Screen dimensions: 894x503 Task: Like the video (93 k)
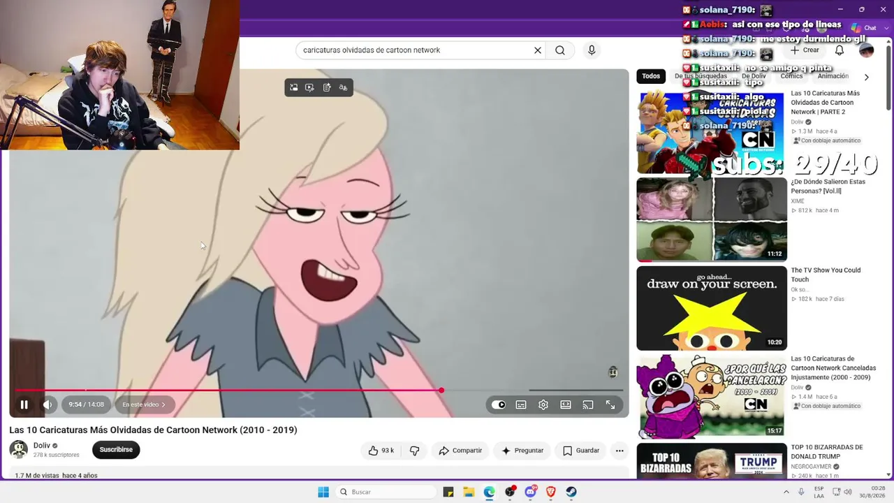381,451
